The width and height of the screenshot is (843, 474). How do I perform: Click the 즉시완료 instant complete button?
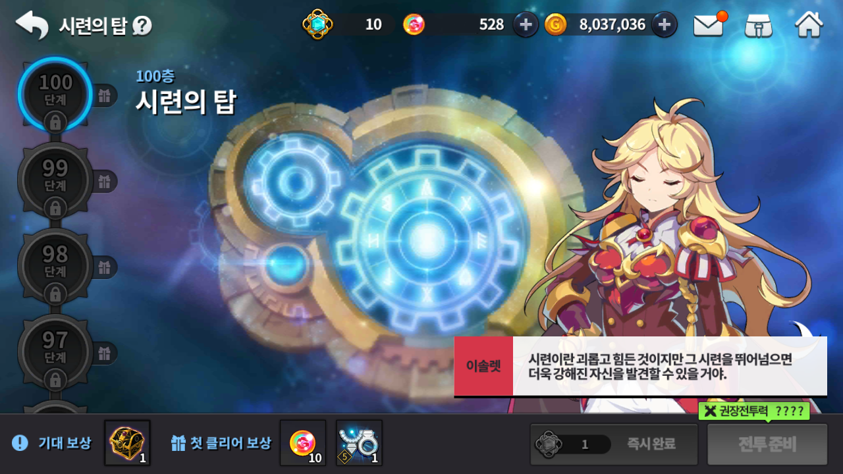tap(614, 444)
